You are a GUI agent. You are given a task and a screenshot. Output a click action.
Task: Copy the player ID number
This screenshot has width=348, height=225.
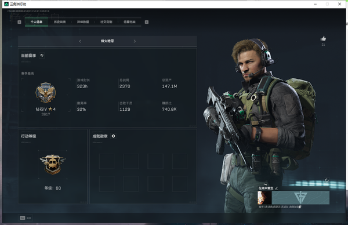click(300, 207)
